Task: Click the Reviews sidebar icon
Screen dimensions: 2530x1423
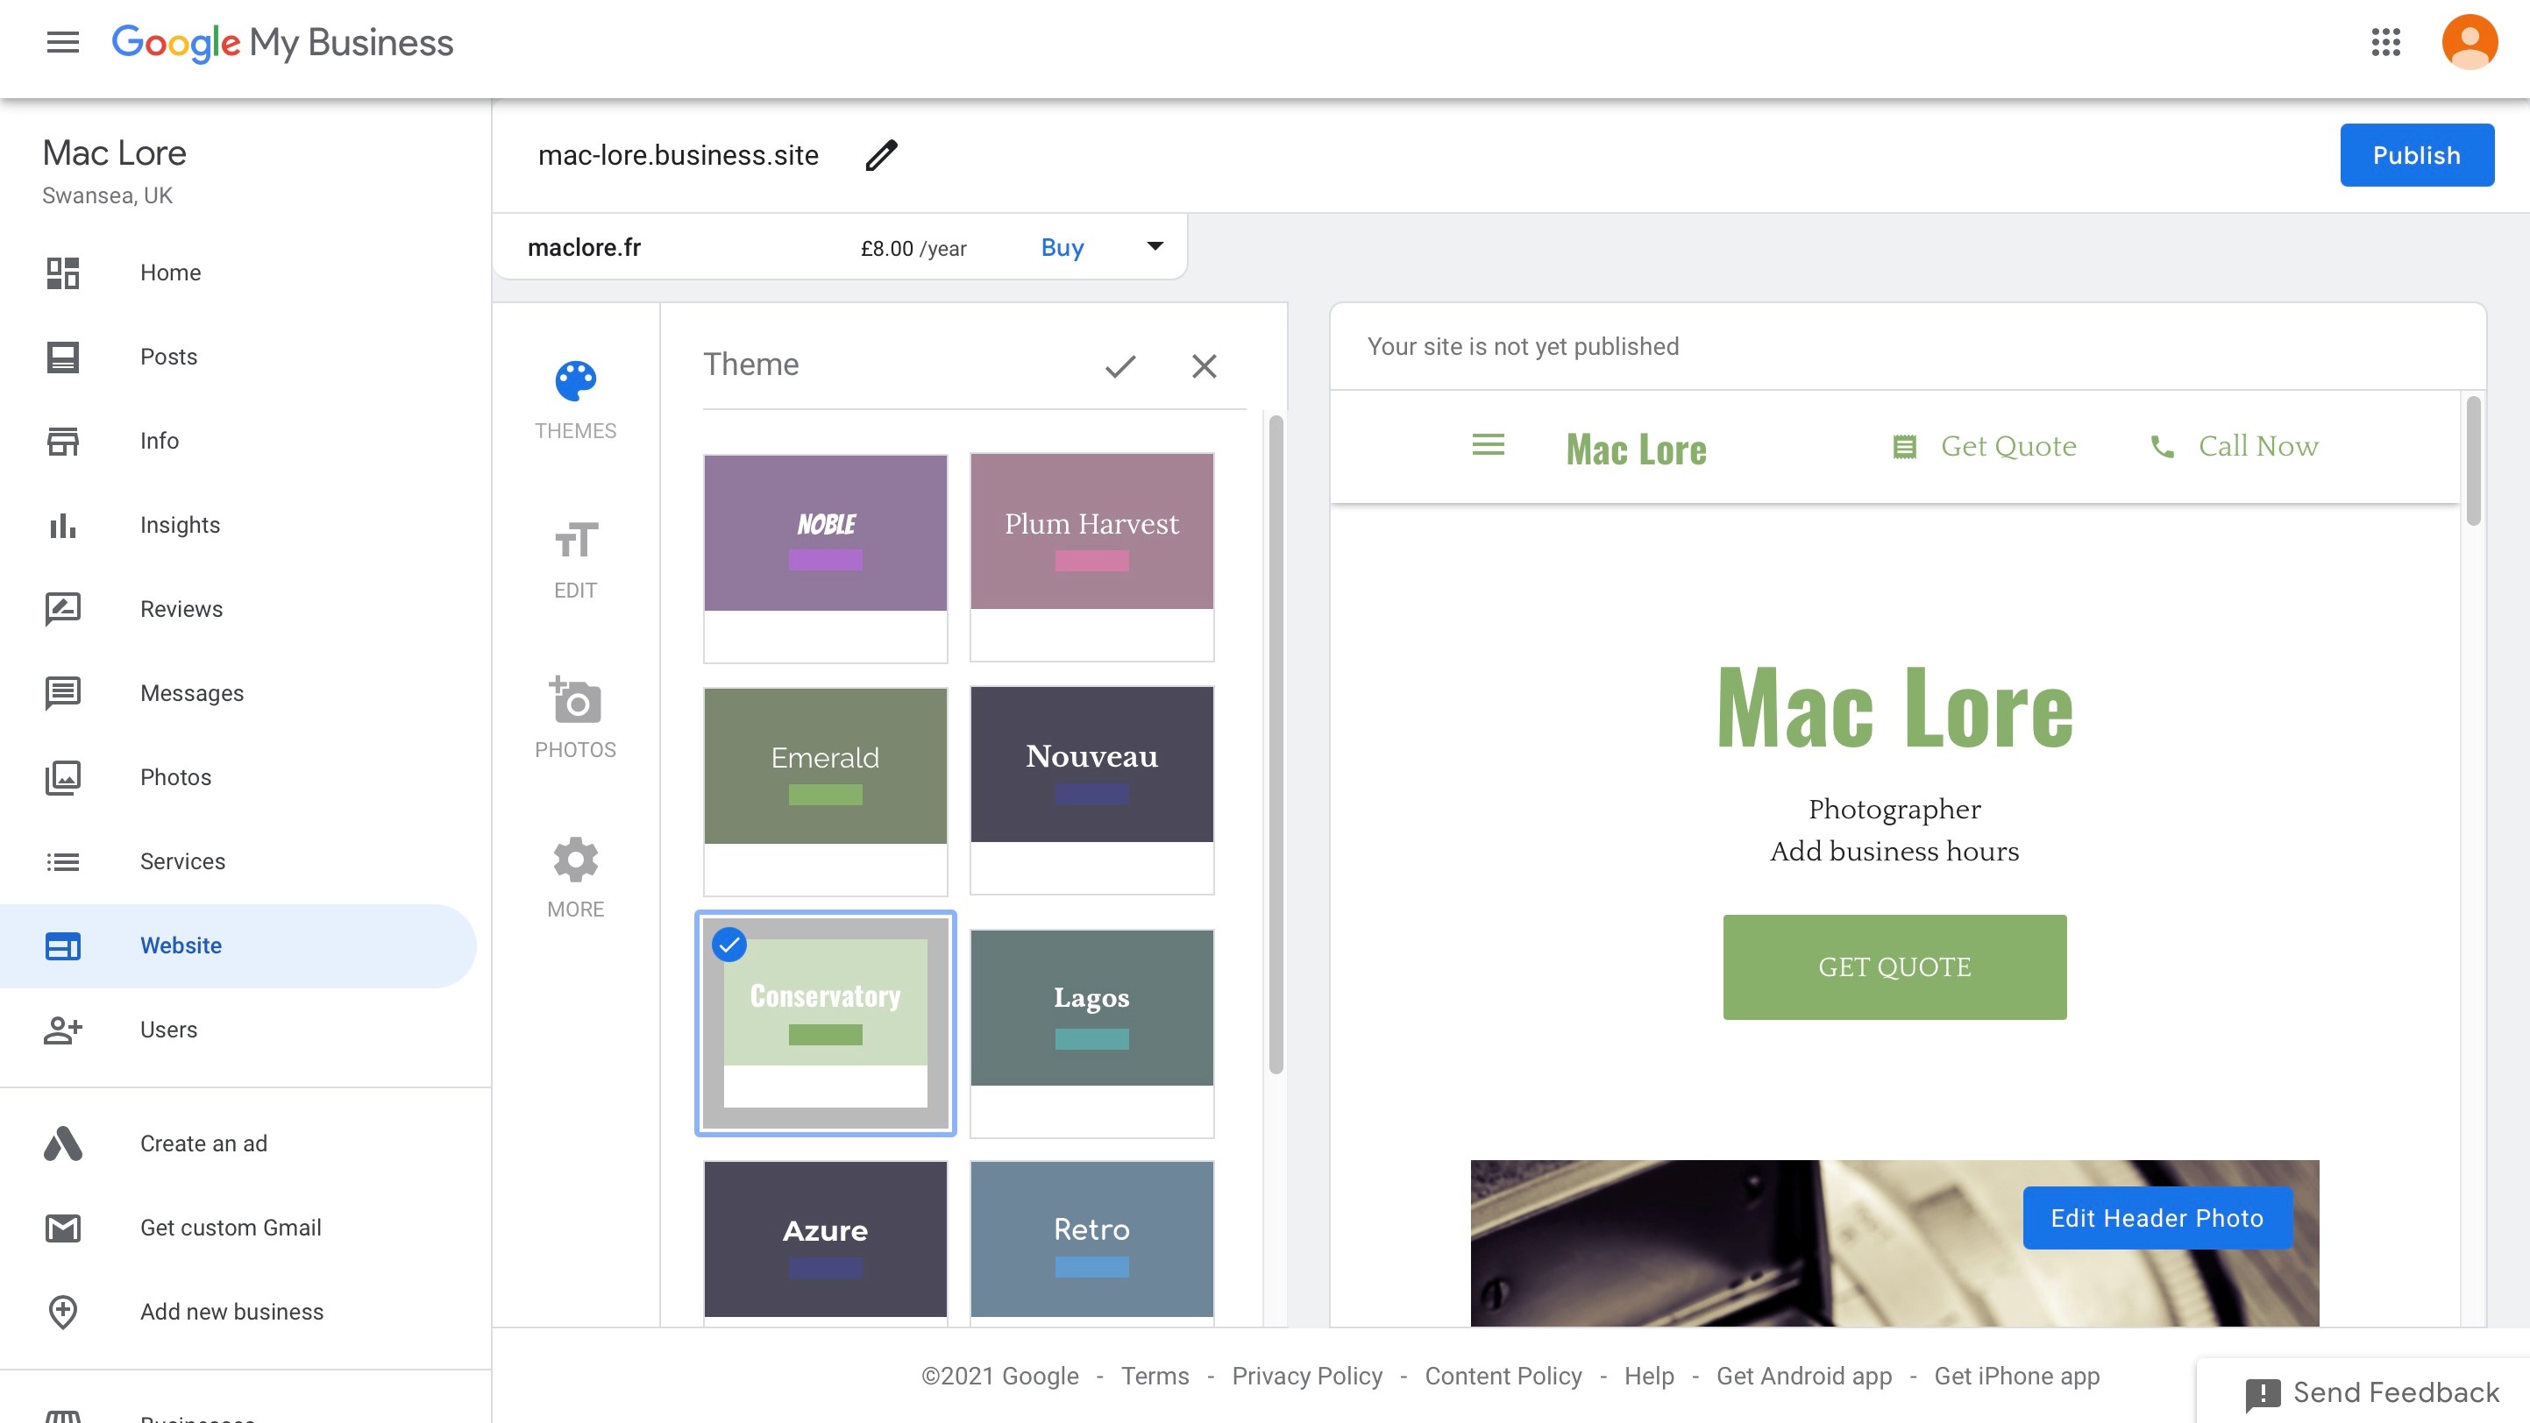Action: click(x=62, y=608)
